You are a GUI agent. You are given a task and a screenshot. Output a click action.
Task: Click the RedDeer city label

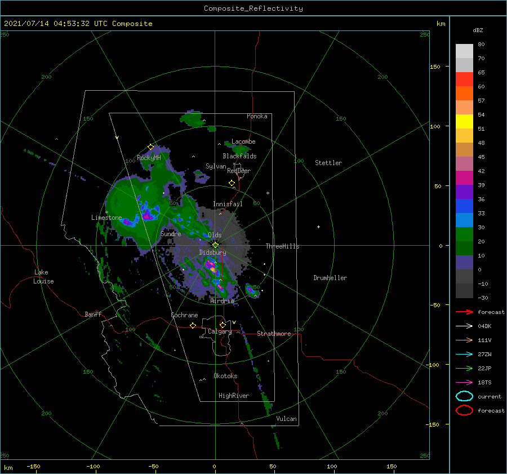(239, 171)
